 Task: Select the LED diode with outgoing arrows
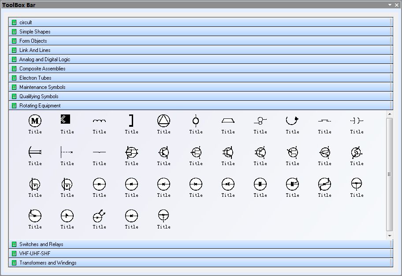click(99, 216)
